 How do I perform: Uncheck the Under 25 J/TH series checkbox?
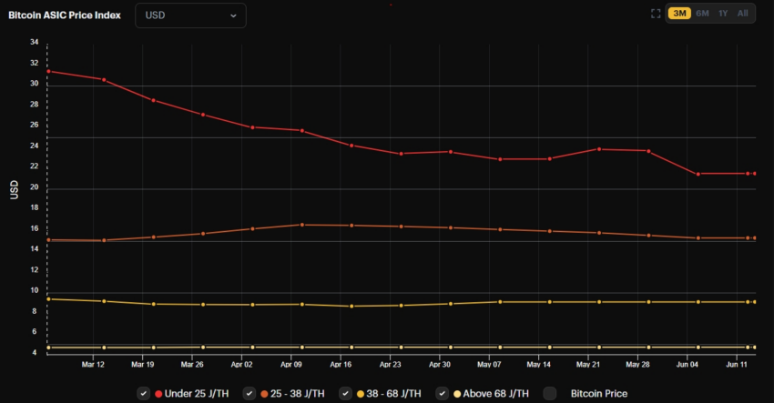pos(143,393)
